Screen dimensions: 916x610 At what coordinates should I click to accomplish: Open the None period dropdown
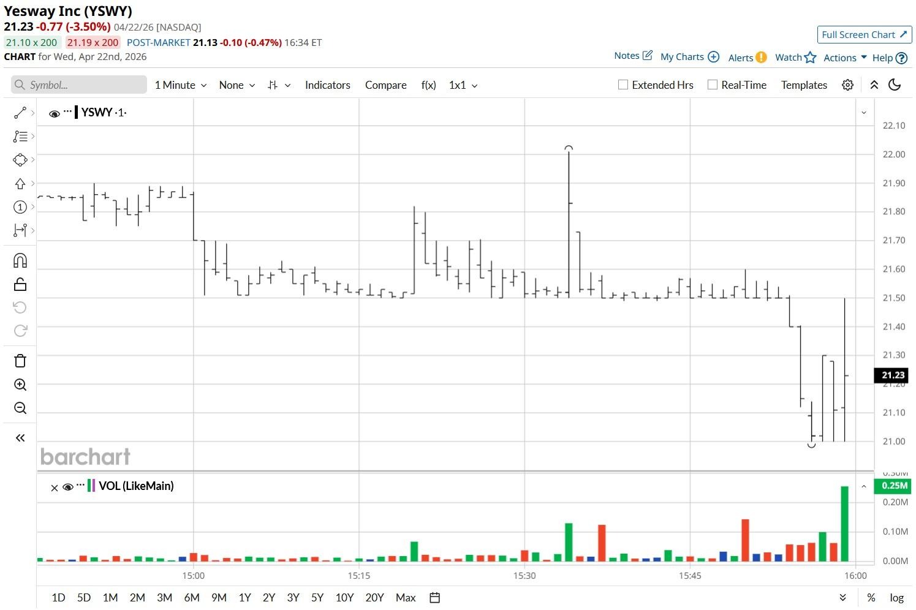tap(237, 85)
